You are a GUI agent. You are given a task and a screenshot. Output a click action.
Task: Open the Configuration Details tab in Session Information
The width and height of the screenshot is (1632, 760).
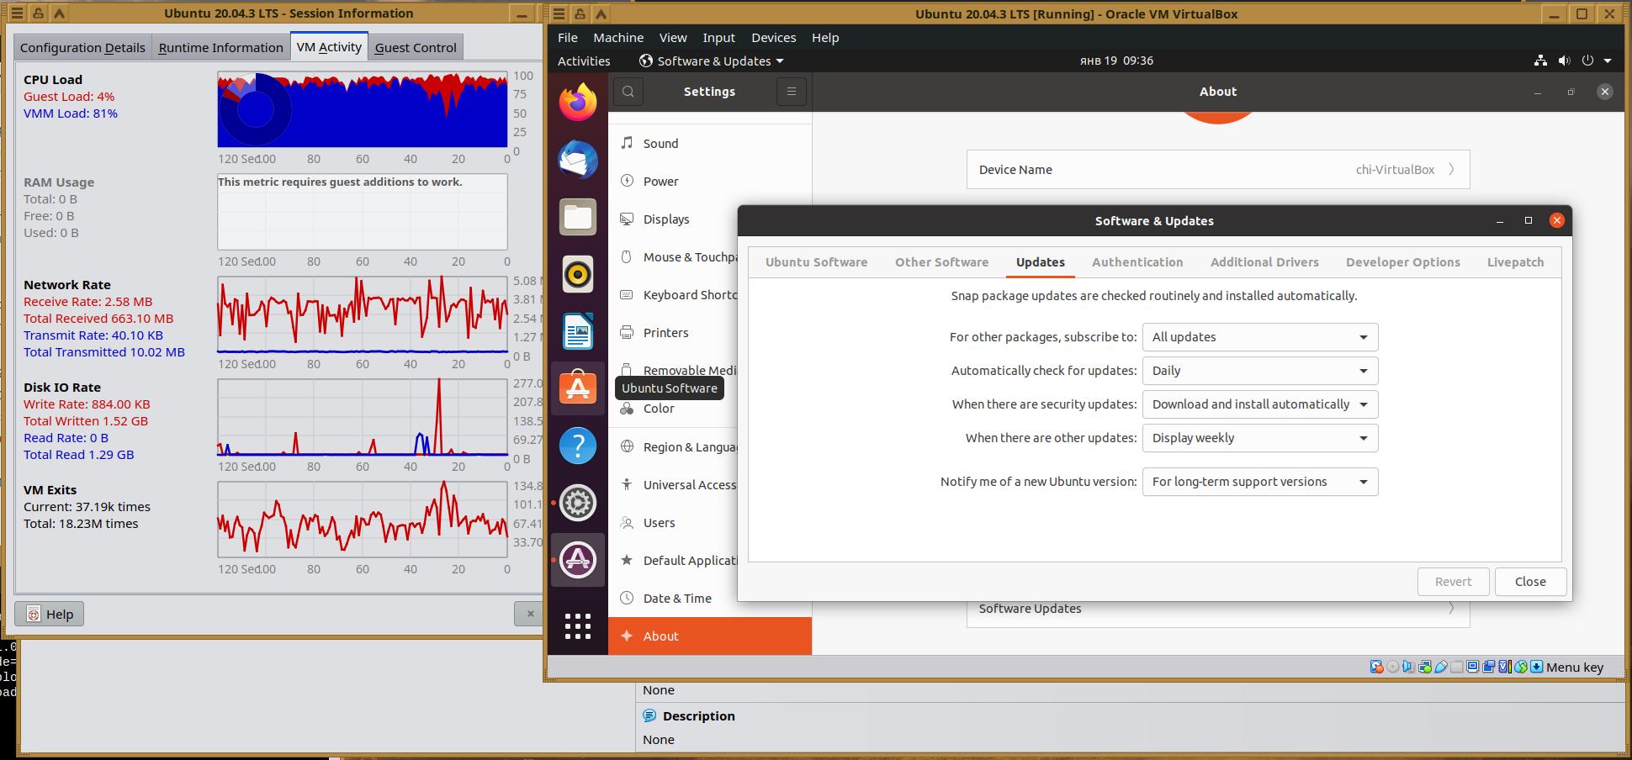click(82, 47)
